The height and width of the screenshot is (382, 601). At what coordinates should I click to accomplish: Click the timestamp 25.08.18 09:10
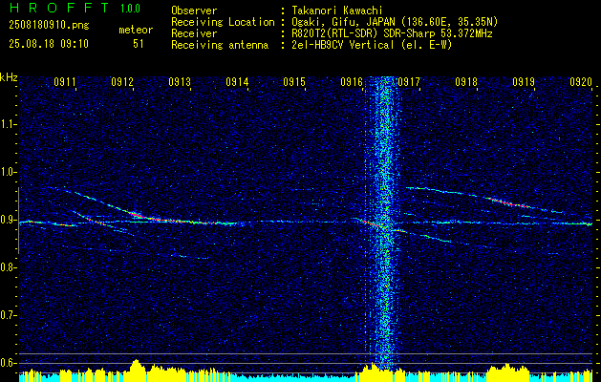tap(49, 44)
